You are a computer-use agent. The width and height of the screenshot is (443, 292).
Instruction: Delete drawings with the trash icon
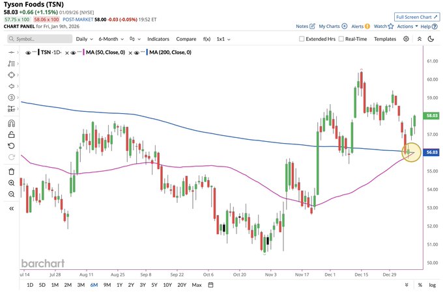11,172
